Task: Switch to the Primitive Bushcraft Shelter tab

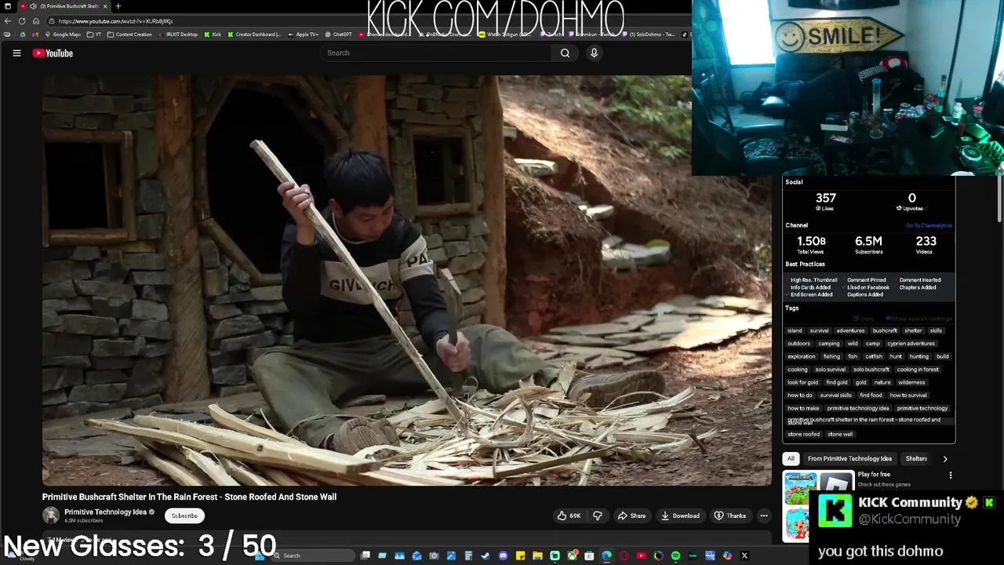Action: pos(65,6)
